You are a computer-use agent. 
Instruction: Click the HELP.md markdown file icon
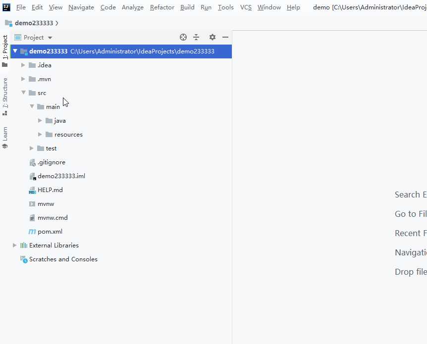click(32, 190)
